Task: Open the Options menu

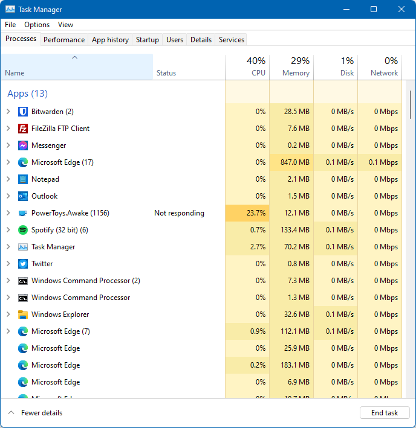Action: [37, 25]
